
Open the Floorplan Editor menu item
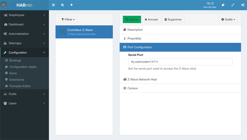point(20,86)
